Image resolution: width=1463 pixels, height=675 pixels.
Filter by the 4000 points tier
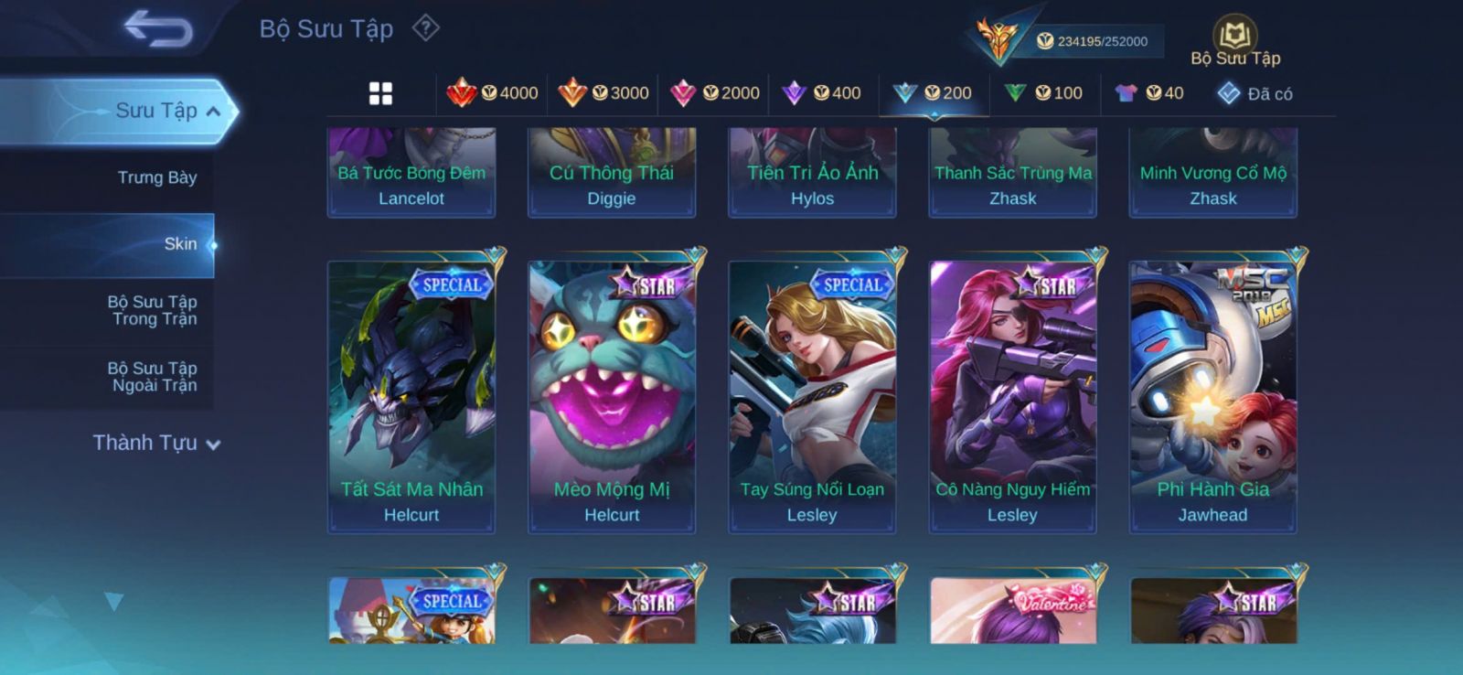pyautogui.click(x=492, y=92)
